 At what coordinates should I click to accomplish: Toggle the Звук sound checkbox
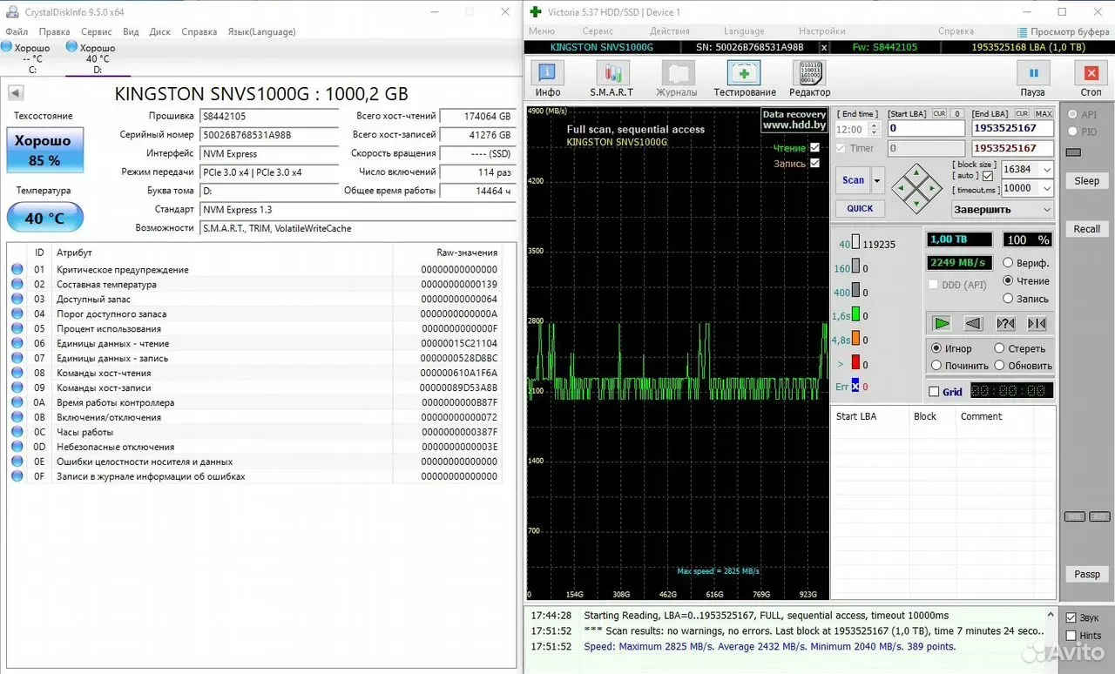(1071, 617)
